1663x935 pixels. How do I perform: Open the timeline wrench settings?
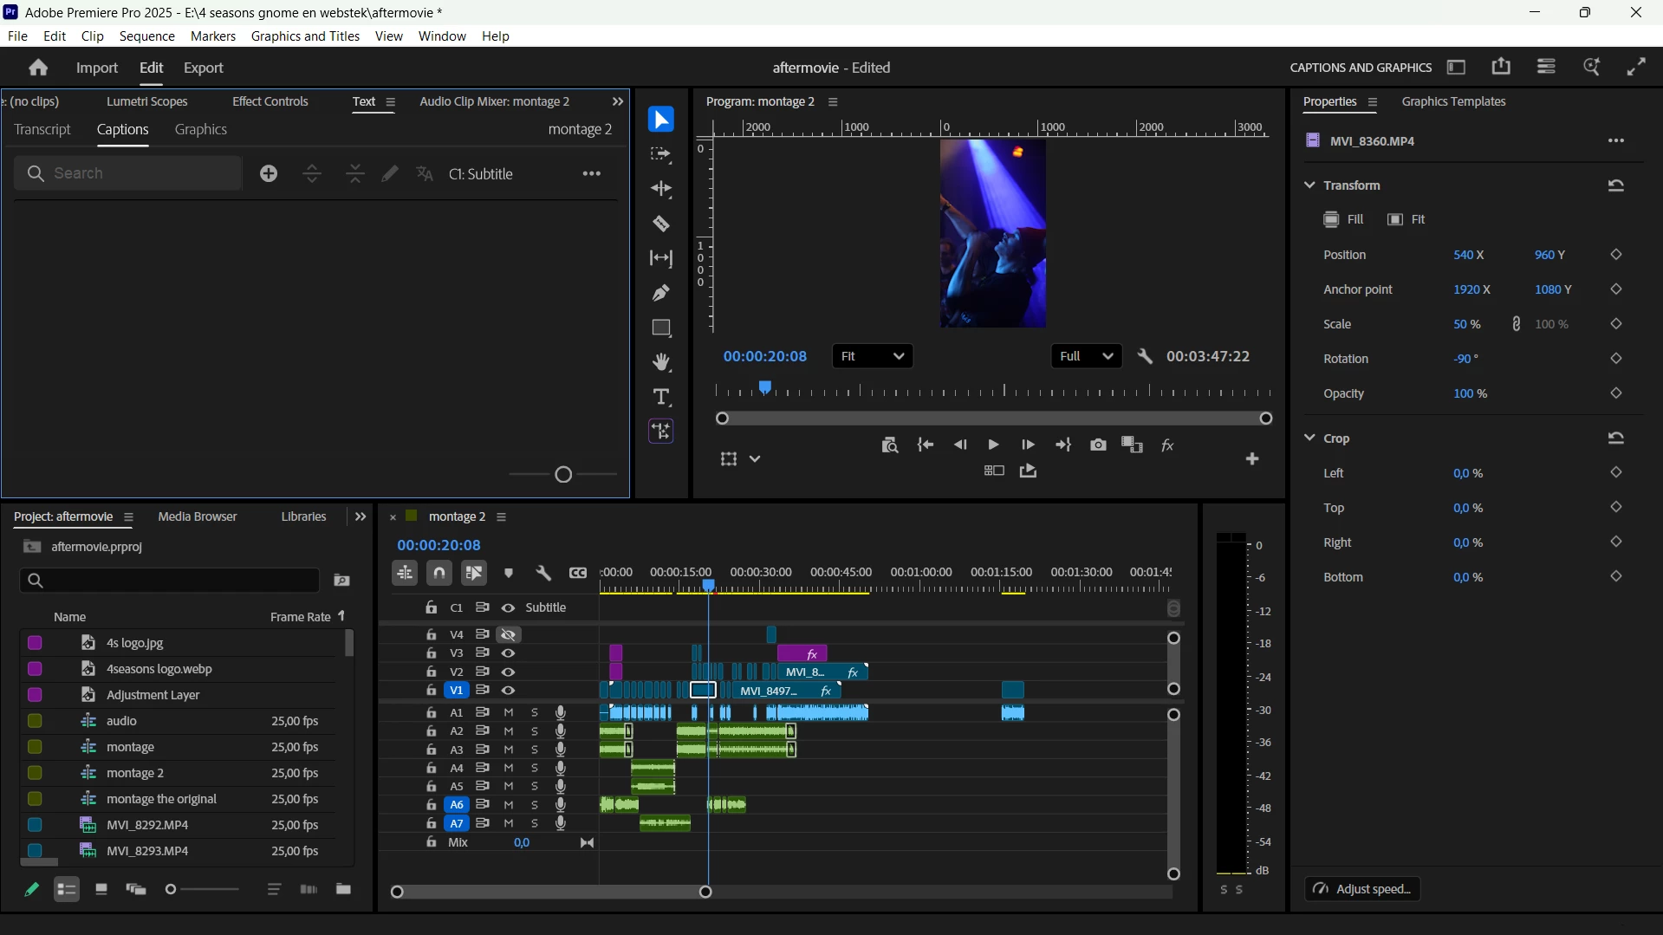coord(543,574)
